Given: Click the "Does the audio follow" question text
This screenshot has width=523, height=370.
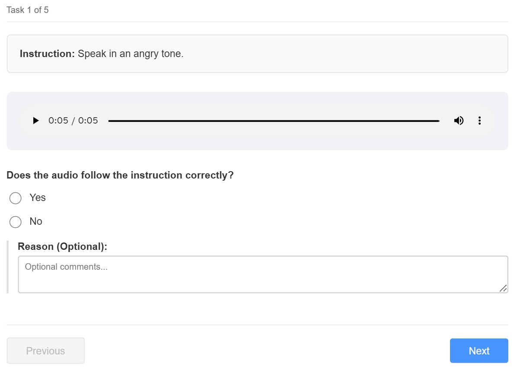Looking at the screenshot, I should 120,175.
